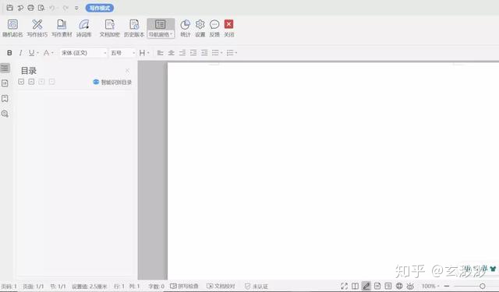499x292 pixels.
Task: Click 智能识别目录 smart outline link
Action: [x=112, y=83]
